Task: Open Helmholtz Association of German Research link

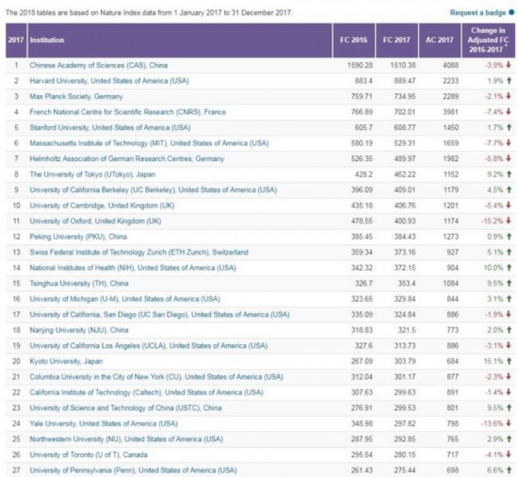Action: coord(127,158)
